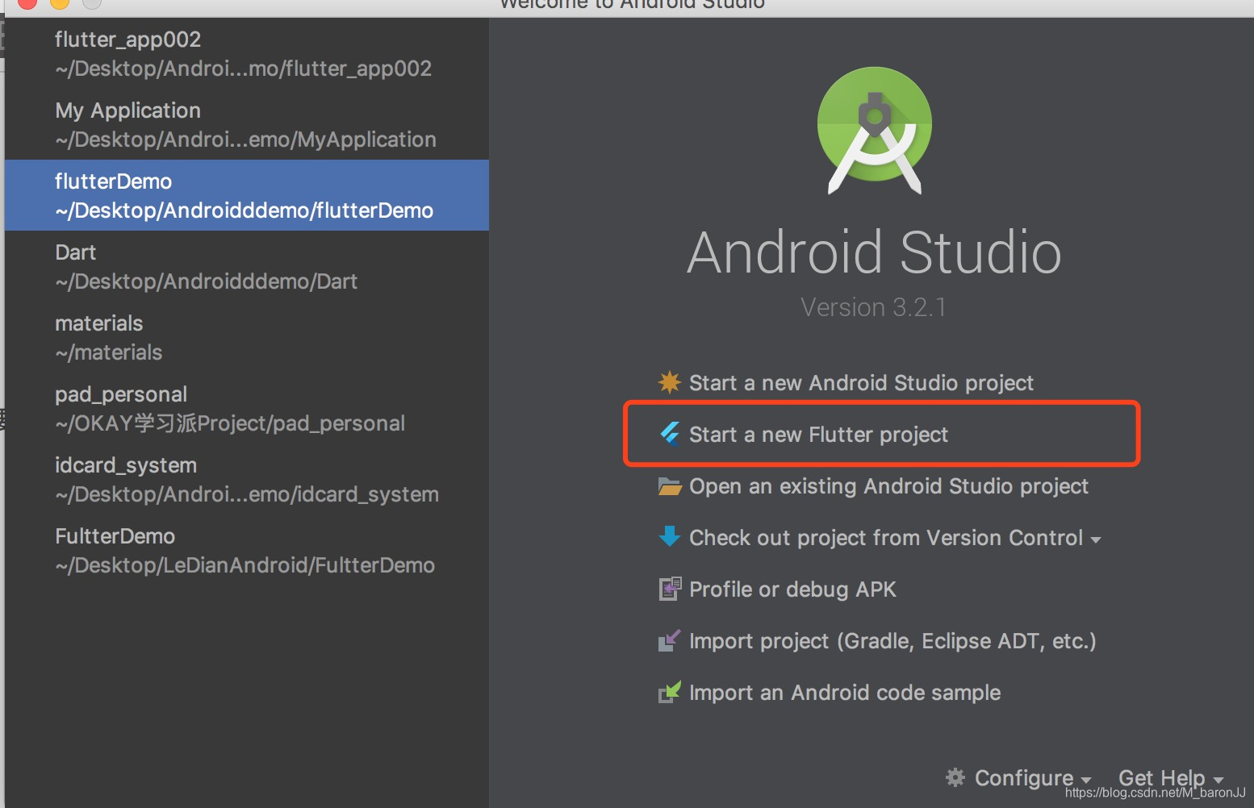Open recent project Dart

click(247, 266)
